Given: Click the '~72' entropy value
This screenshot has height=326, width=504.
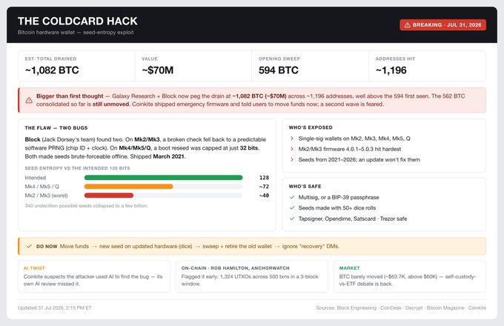Looking at the screenshot, I should pos(264,187).
